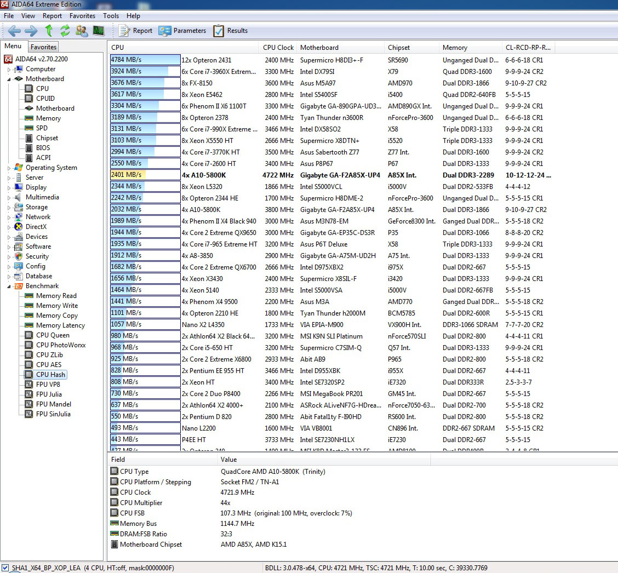Sort by the Chipset column header

click(412, 47)
